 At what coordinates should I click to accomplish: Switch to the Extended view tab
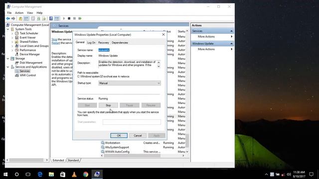[58, 160]
